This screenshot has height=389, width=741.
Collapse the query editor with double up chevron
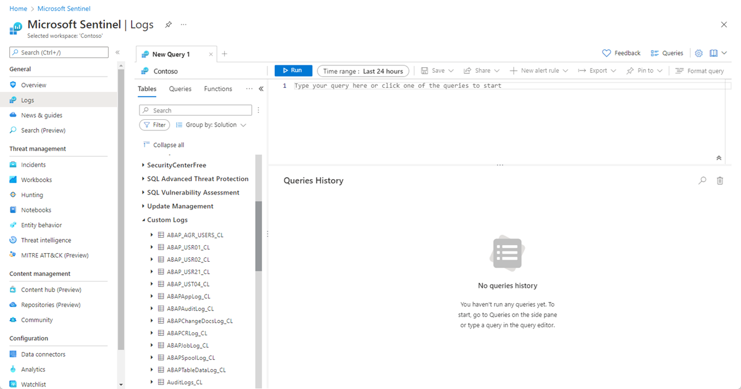(x=719, y=158)
